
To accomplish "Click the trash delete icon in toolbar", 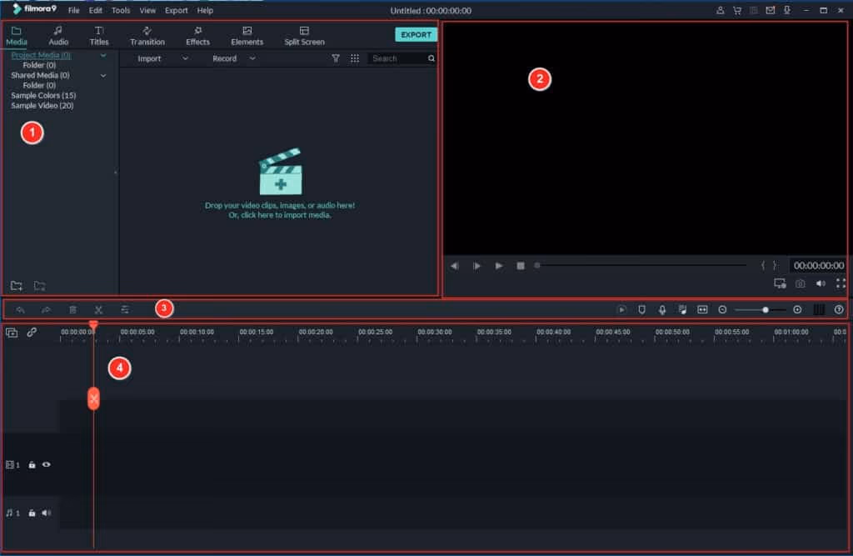I will point(72,309).
